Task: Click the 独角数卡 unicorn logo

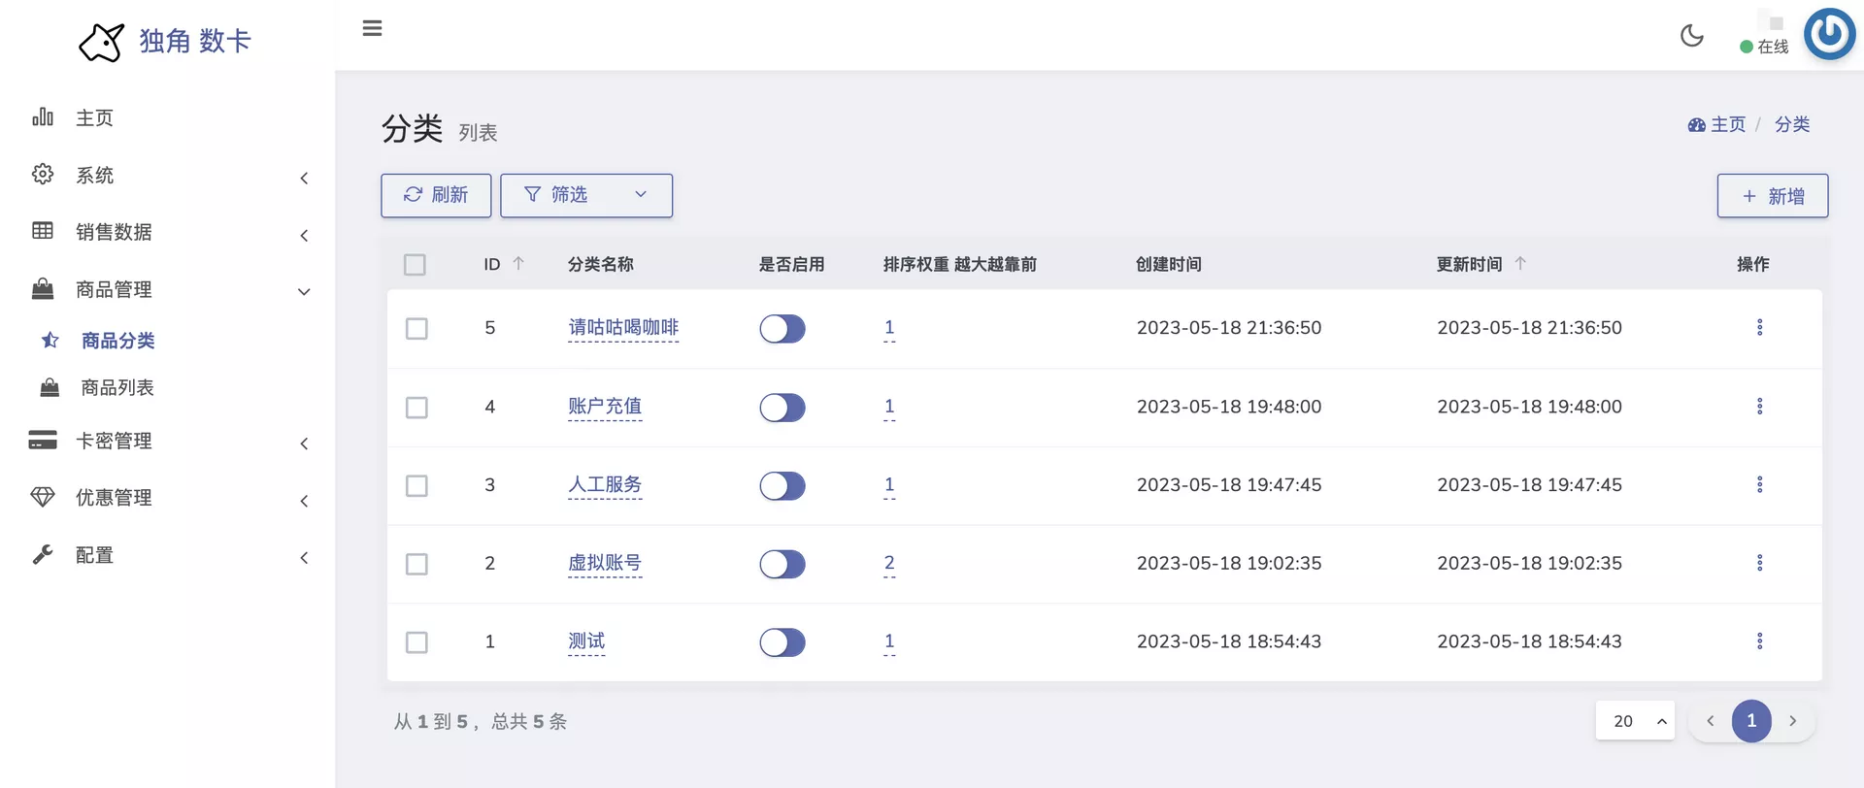Action: tap(101, 42)
